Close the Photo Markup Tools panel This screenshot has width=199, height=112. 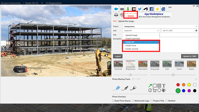(x=196, y=79)
